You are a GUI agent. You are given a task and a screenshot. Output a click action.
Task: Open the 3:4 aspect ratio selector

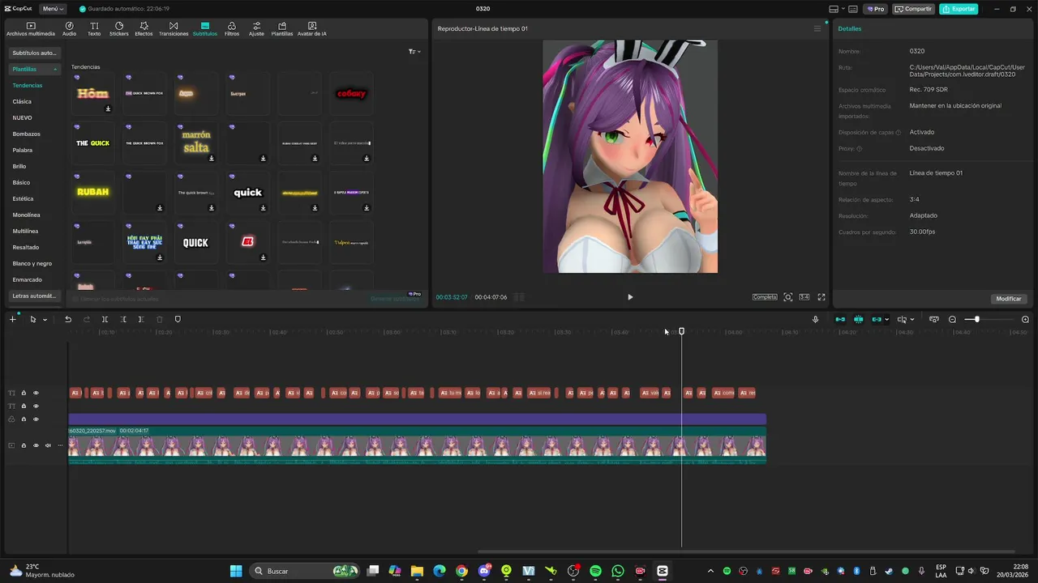(804, 297)
